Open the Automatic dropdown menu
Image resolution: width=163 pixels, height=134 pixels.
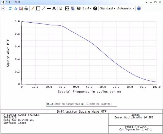point(125,8)
